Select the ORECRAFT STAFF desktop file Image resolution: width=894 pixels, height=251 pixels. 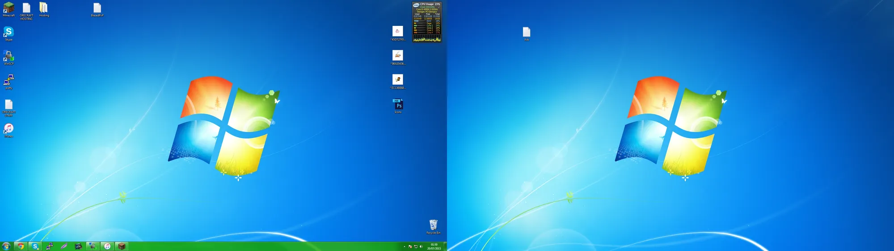pyautogui.click(x=8, y=108)
